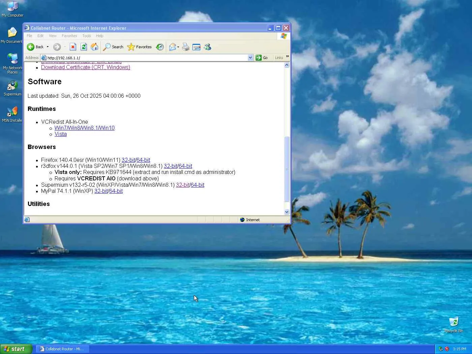Click the Edit page toolbar icon
Image resolution: width=472 pixels, height=354 pixels.
pyautogui.click(x=196, y=47)
